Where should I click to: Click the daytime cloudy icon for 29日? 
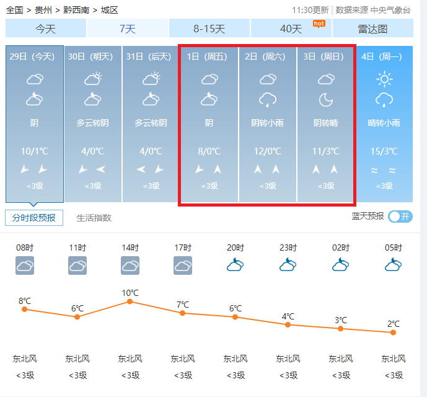point(35,79)
